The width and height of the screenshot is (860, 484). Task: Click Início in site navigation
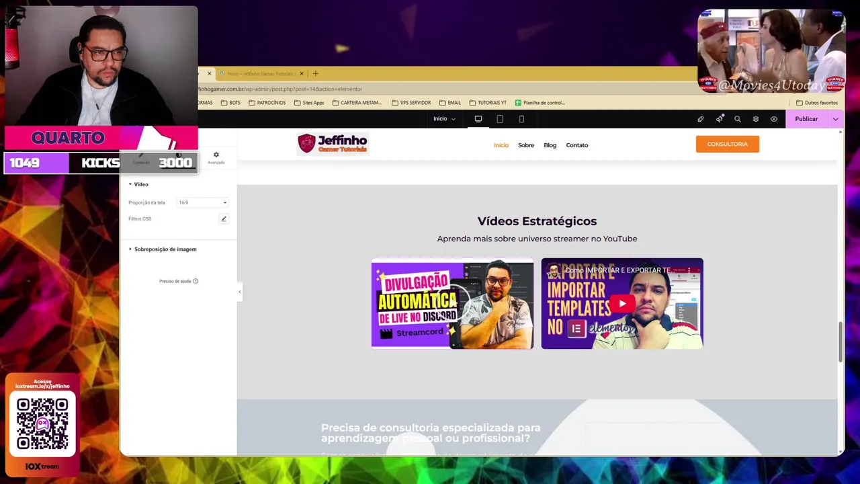click(x=501, y=145)
